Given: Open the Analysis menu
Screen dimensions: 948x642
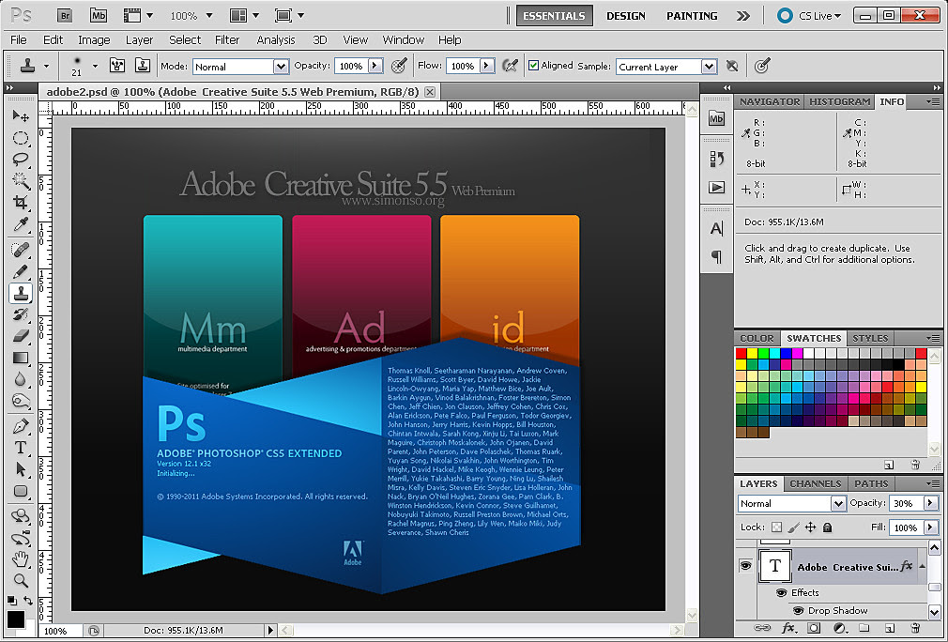Looking at the screenshot, I should [x=276, y=40].
